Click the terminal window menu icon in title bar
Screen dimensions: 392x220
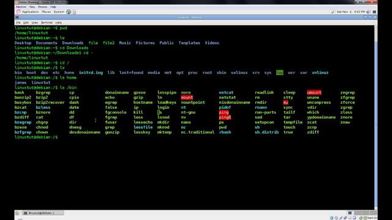(x=17, y=18)
